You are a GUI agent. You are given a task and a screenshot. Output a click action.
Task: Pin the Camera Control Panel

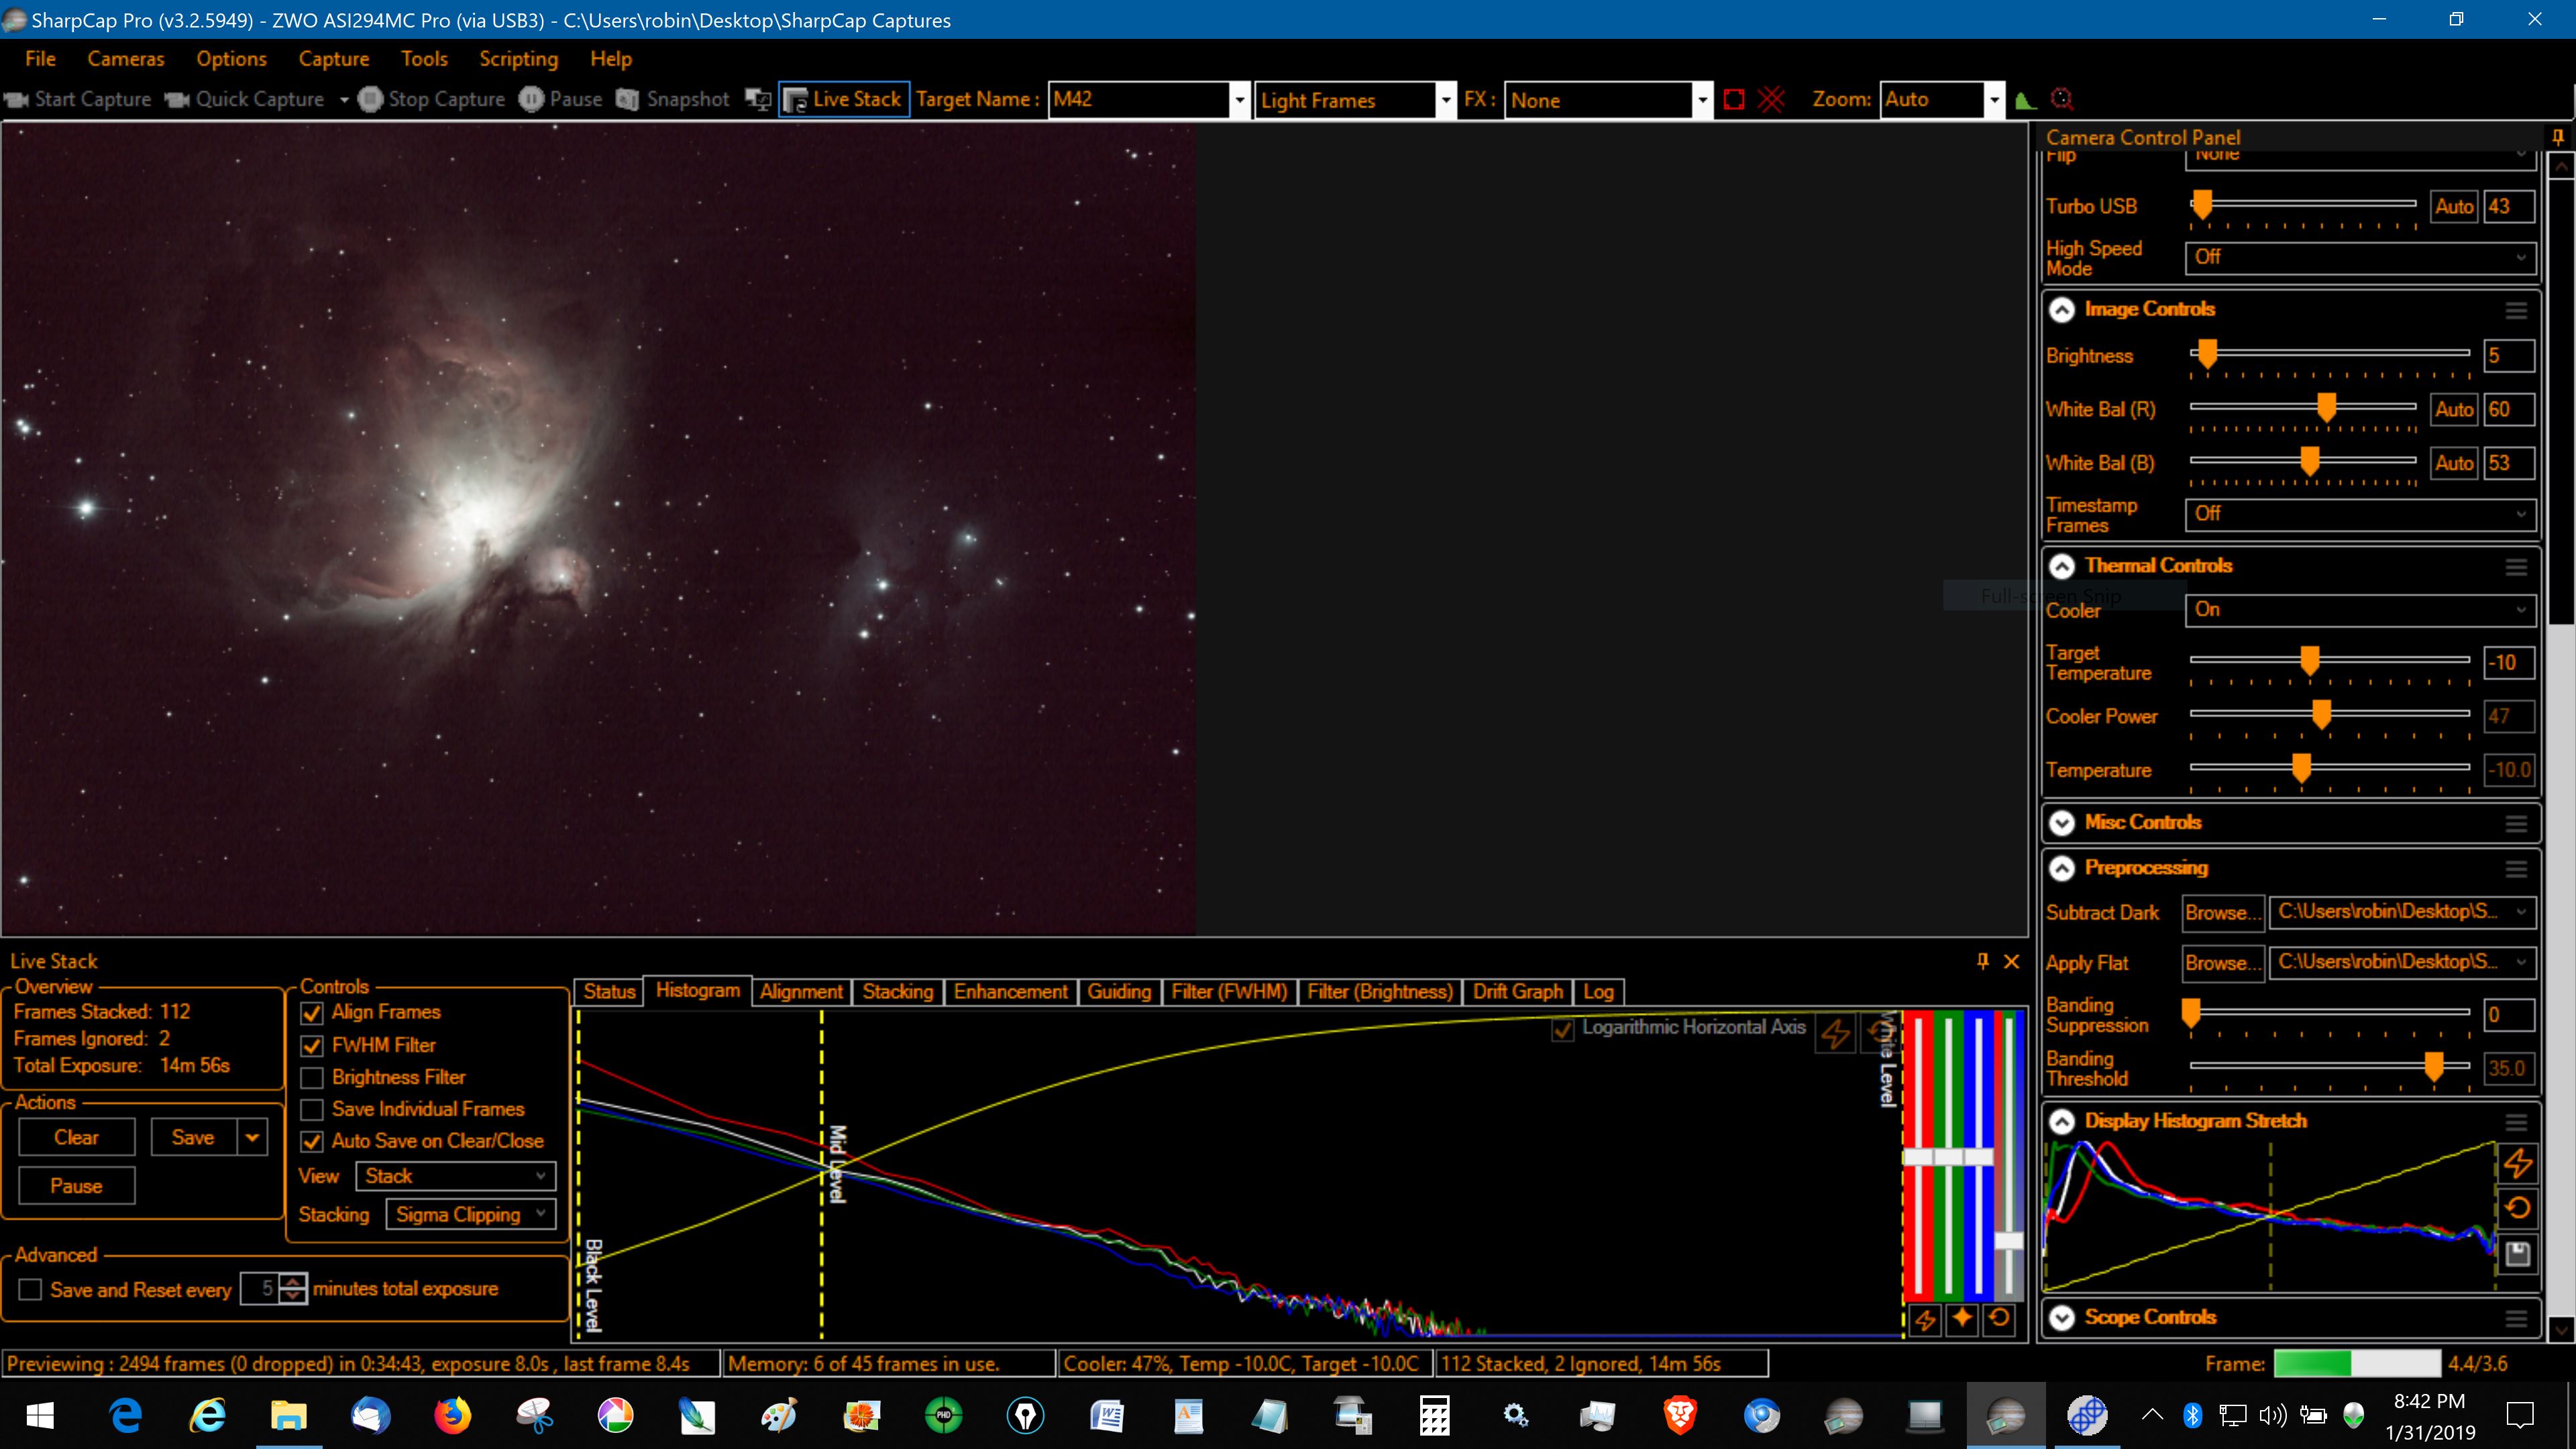(x=2558, y=137)
